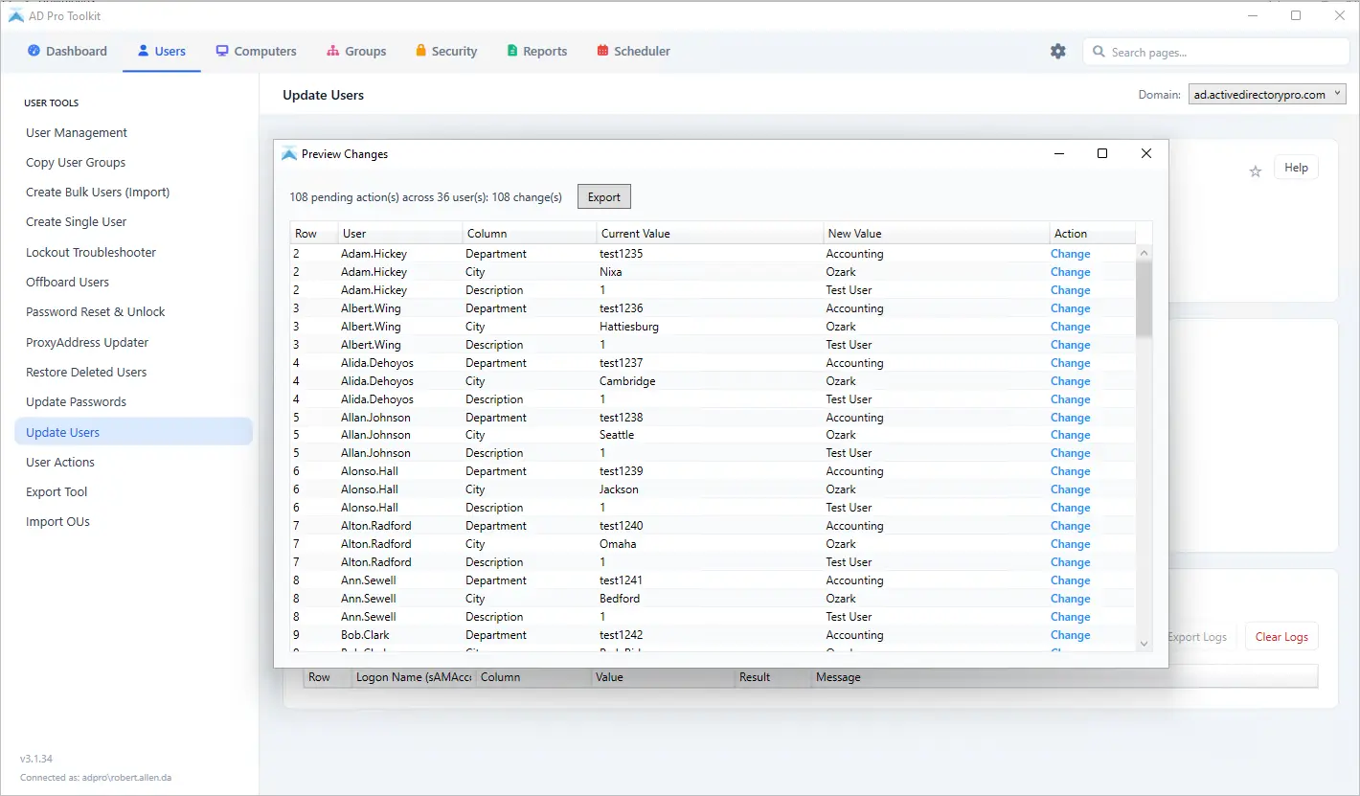Click Change for Alton.Radford City row

(1070, 544)
